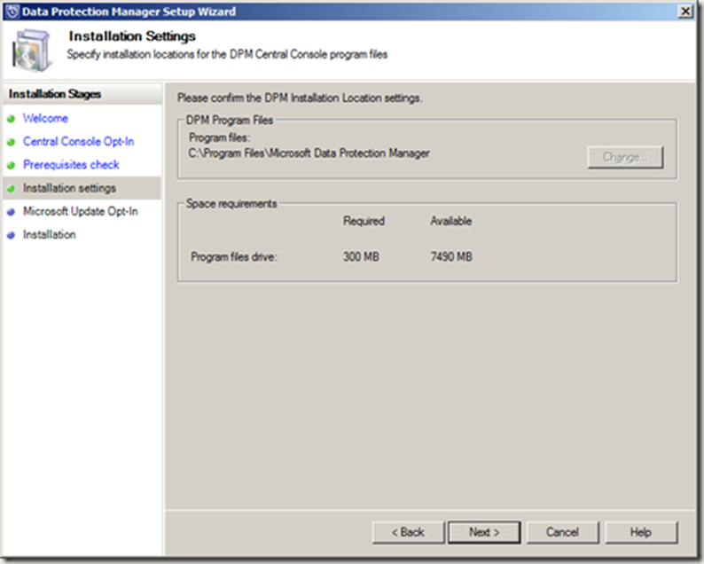Select the Installation settings stage

[69, 188]
